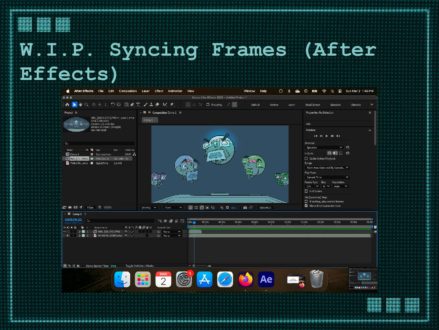Switch to the Comp 1 timeline tab
The height and width of the screenshot is (330, 439).
[x=76, y=214]
